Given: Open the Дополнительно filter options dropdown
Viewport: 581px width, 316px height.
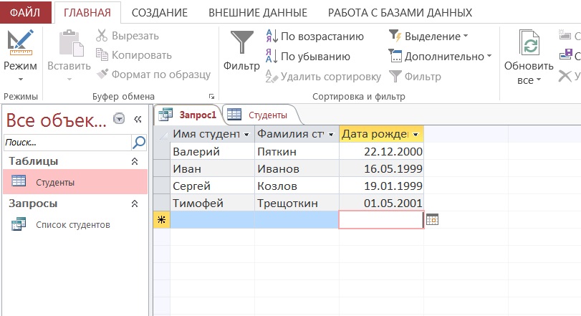Looking at the screenshot, I should pos(440,57).
